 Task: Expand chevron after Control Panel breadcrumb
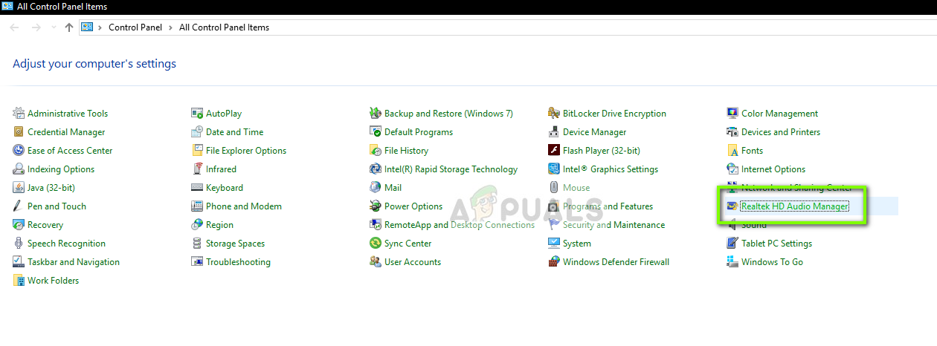point(172,27)
